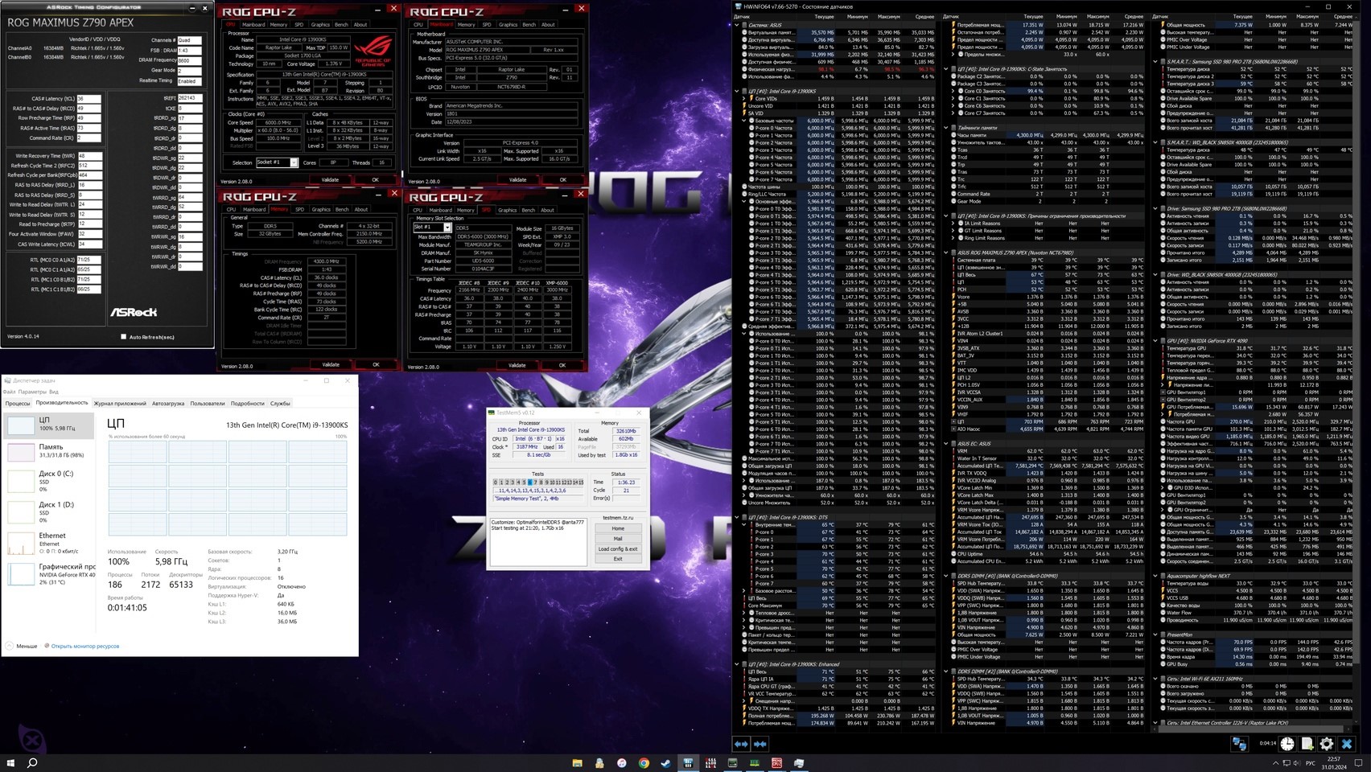Reset HWiNFO elapsed time clock icon

click(x=1287, y=744)
